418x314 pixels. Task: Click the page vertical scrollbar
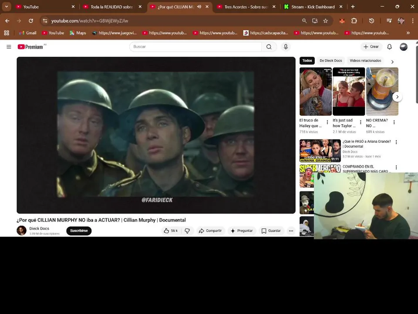tap(416, 74)
